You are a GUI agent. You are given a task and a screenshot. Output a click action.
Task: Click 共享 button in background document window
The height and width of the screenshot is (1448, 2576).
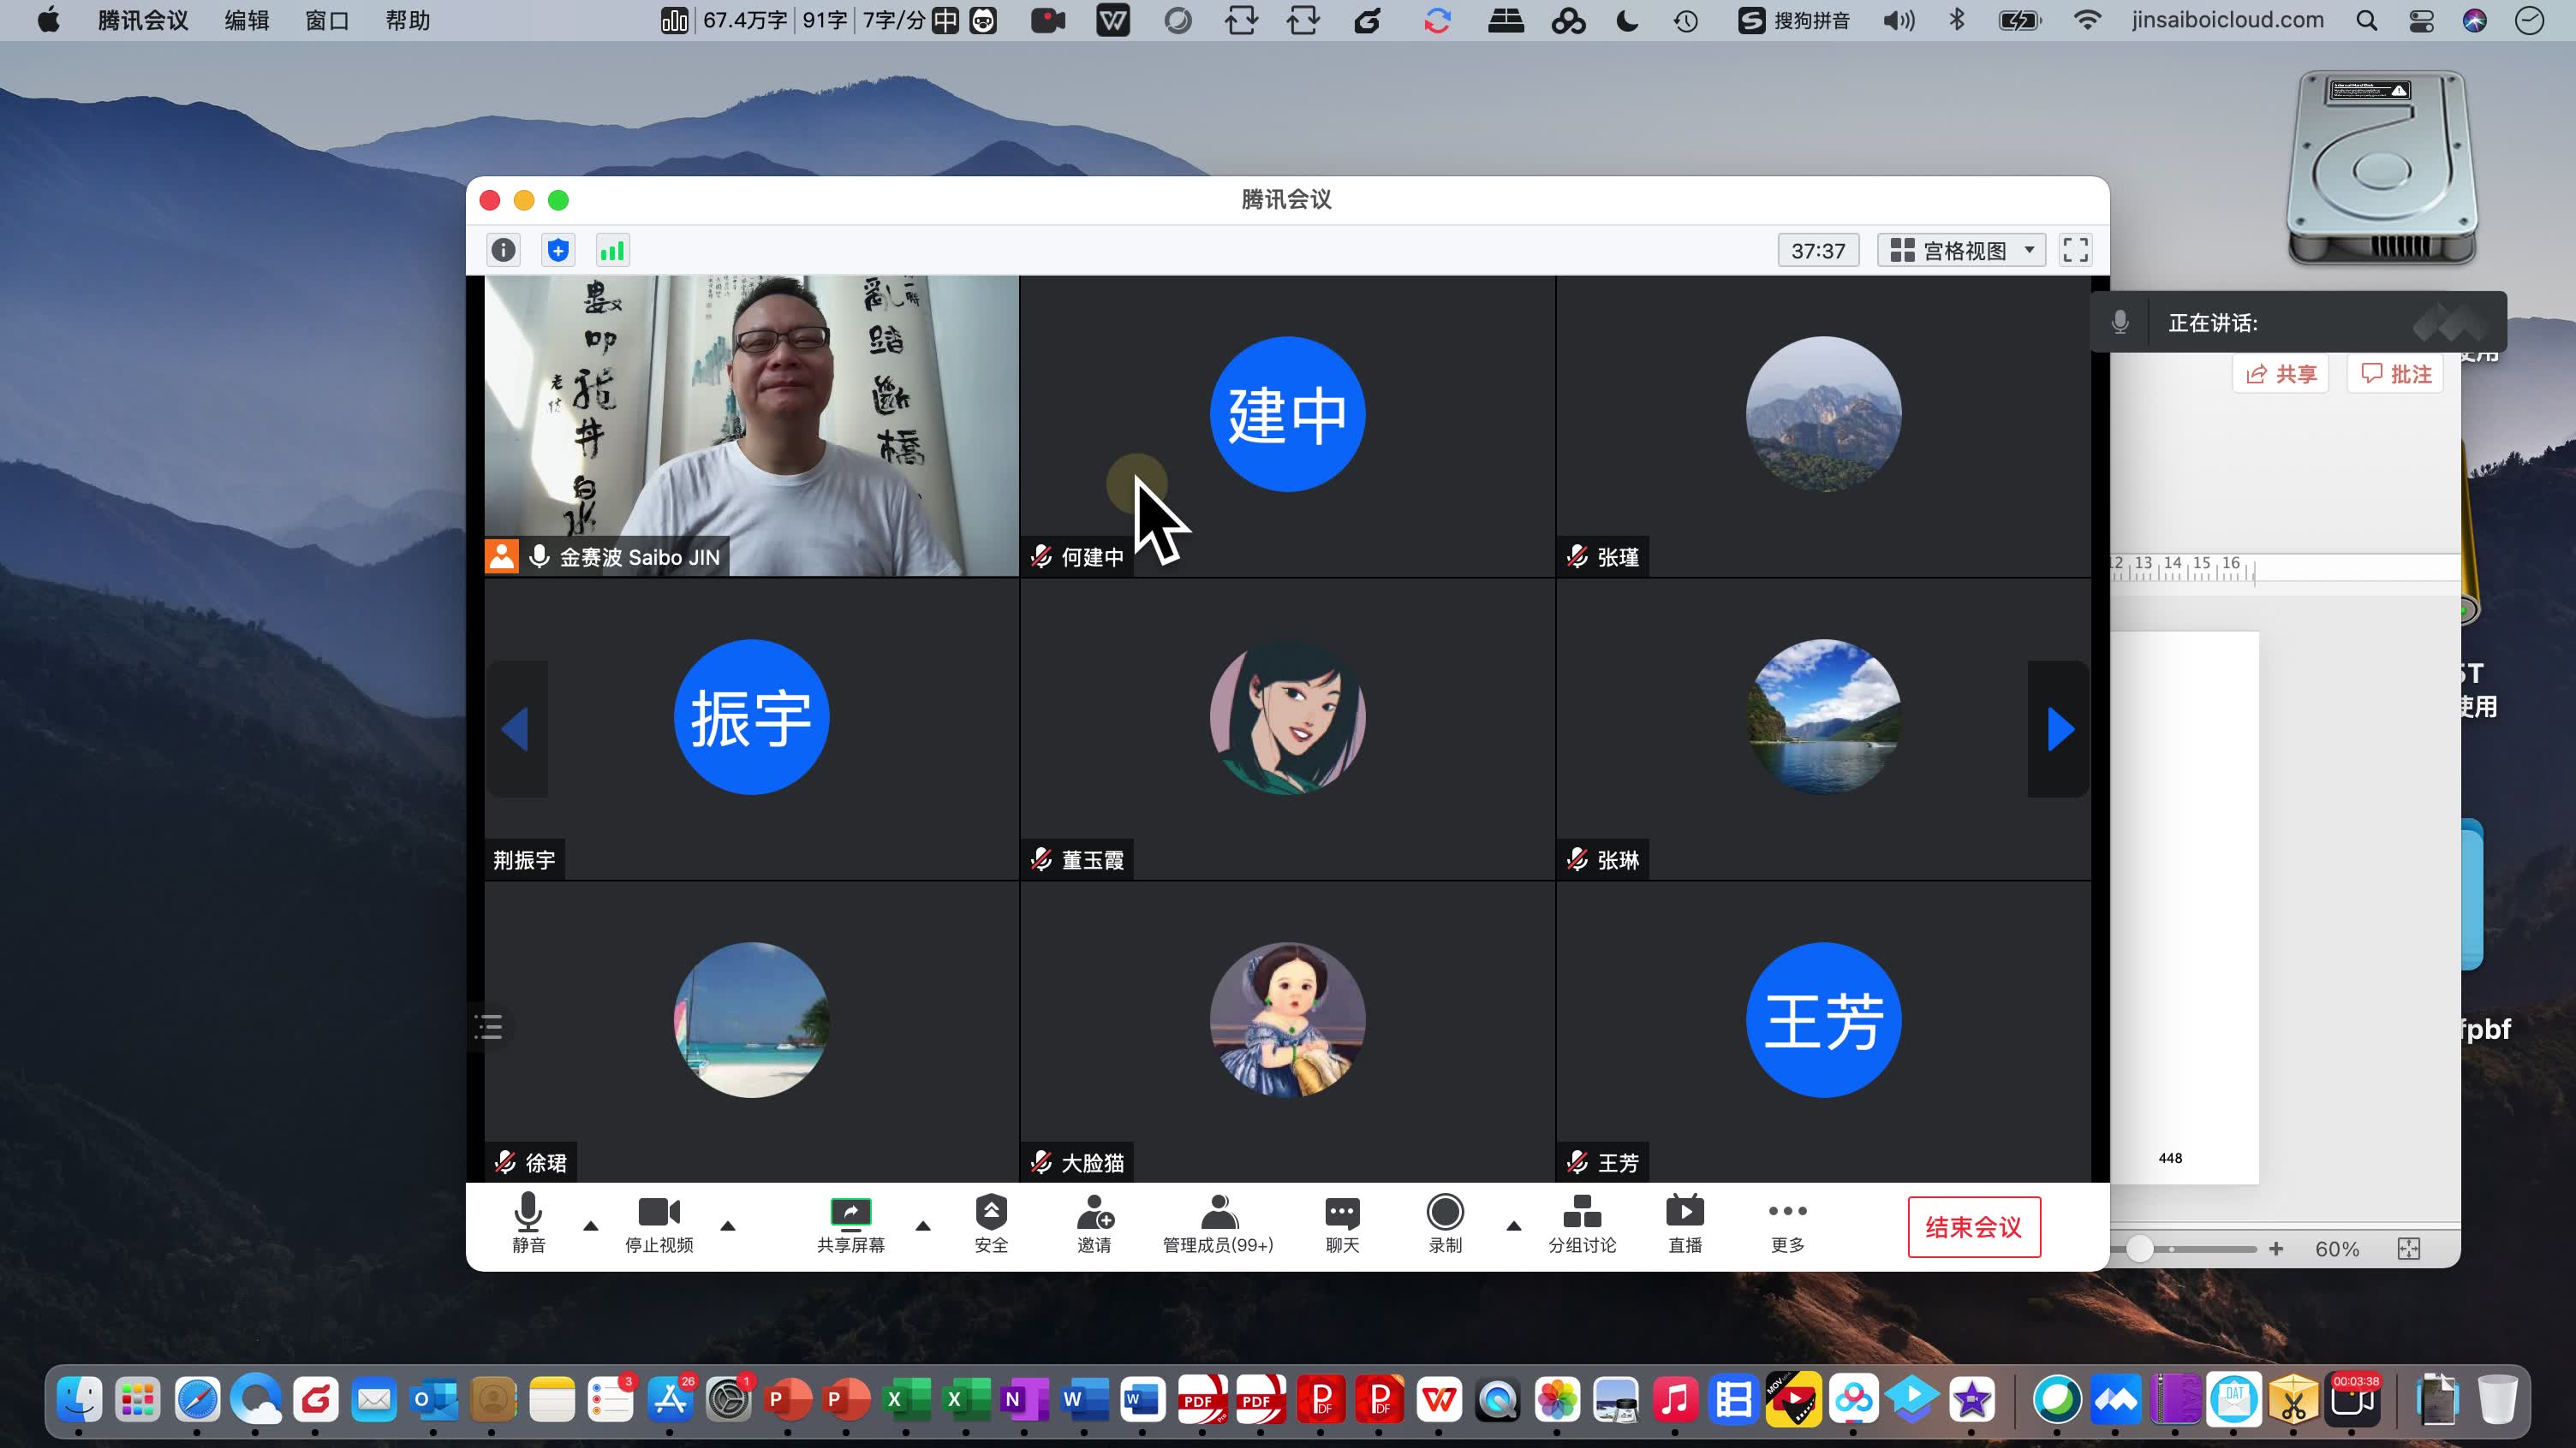coord(2281,374)
